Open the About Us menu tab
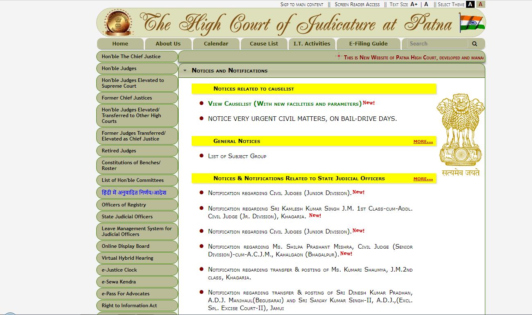This screenshot has width=532, height=315. pyautogui.click(x=168, y=44)
